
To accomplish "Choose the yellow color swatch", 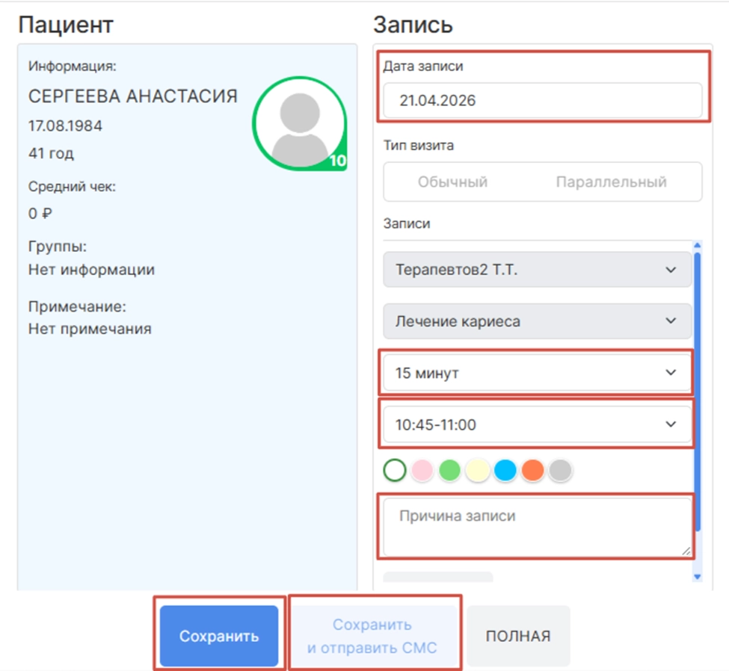I will (x=477, y=470).
